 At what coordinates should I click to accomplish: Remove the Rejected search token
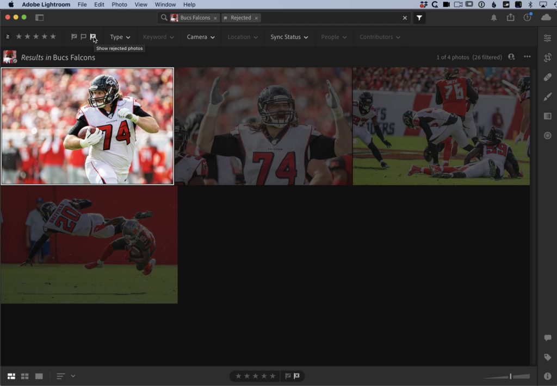pyautogui.click(x=256, y=18)
